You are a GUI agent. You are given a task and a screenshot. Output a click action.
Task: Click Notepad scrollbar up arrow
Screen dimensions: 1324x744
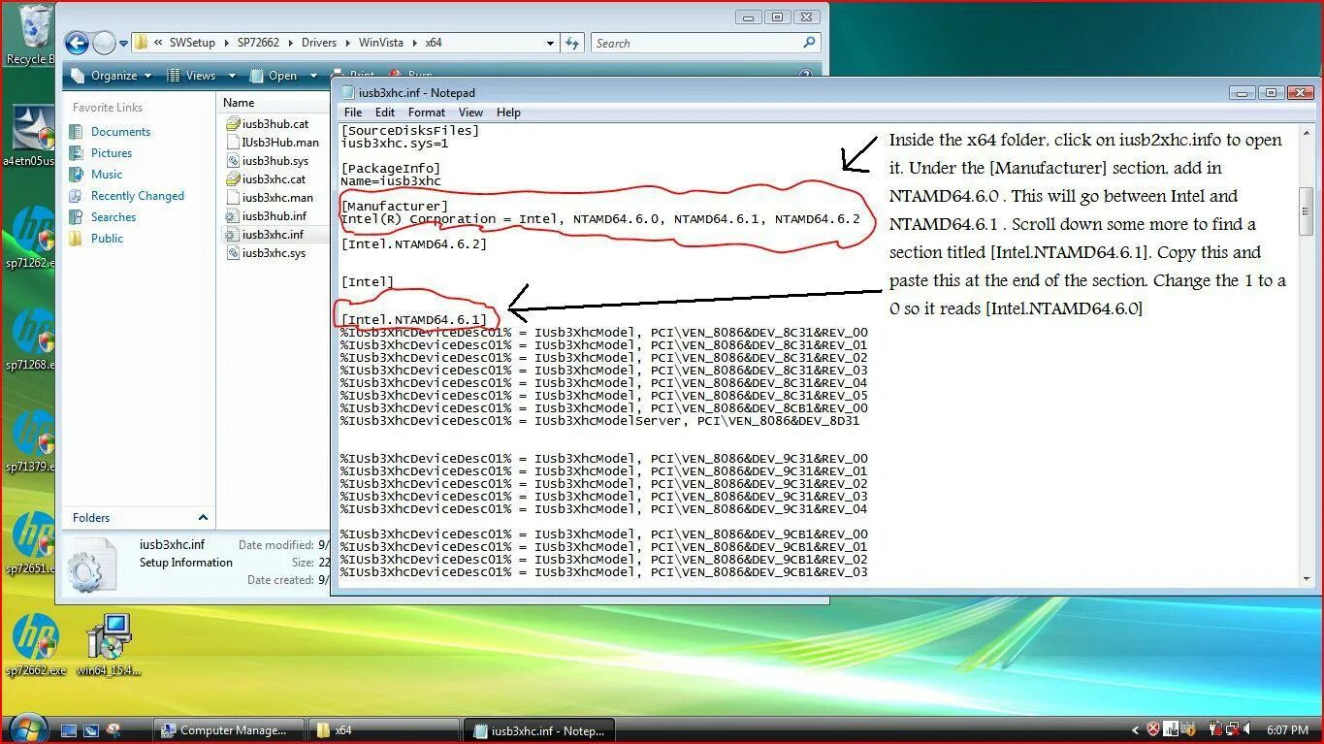pyautogui.click(x=1306, y=132)
